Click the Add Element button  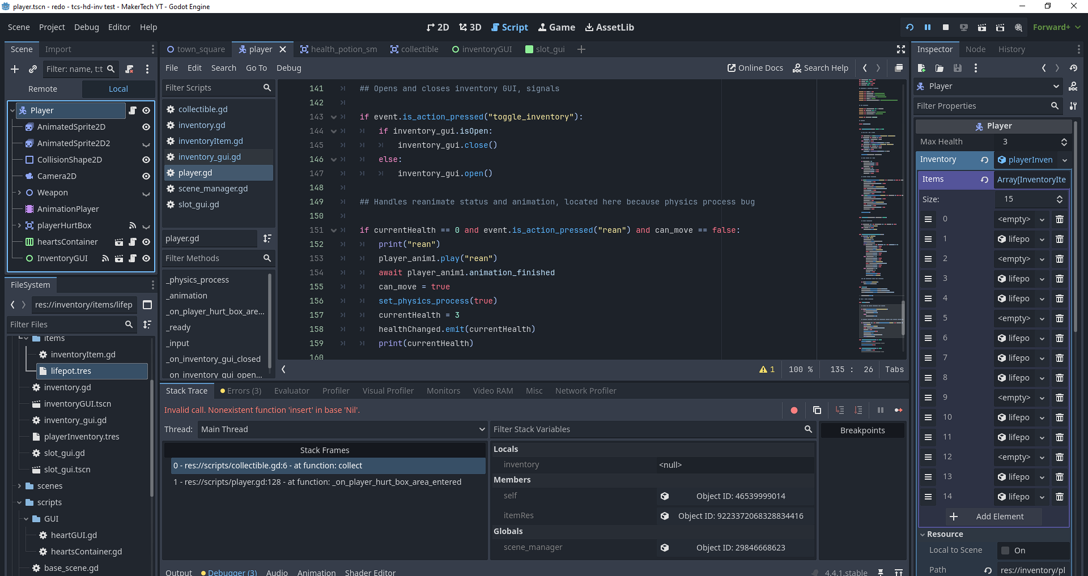click(993, 517)
